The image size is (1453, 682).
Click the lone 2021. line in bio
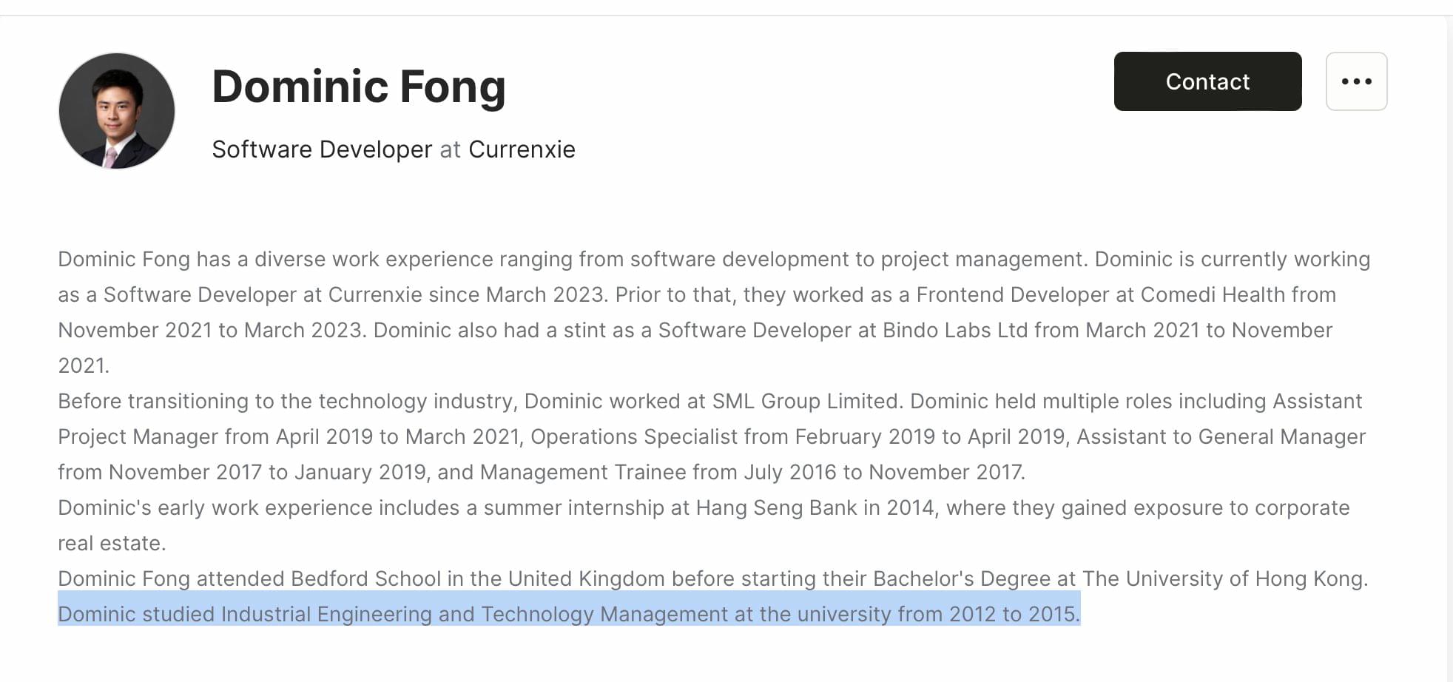tap(84, 365)
